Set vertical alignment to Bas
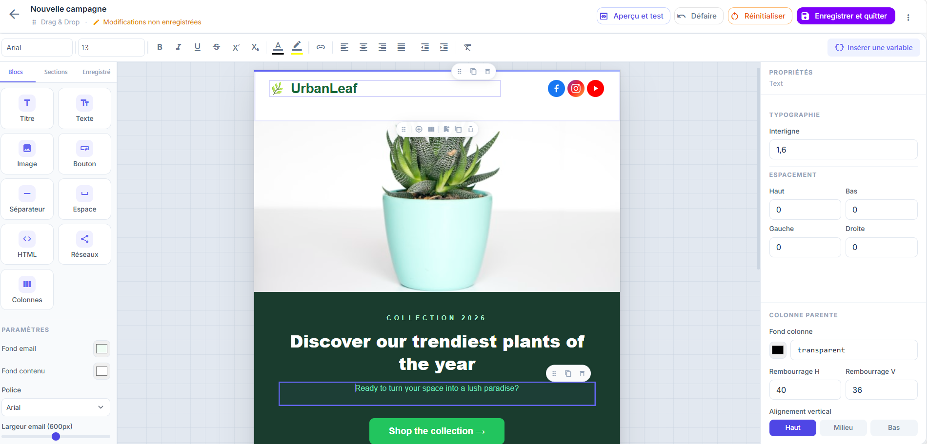This screenshot has height=444, width=928. coord(894,427)
